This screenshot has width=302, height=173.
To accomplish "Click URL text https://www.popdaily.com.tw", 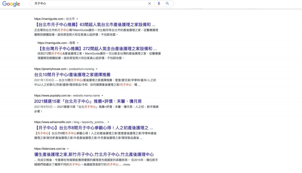I will pyautogui.click(x=52, y=95).
